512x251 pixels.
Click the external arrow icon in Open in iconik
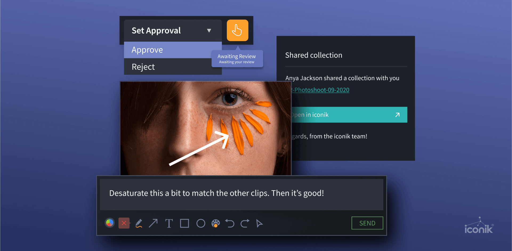pyautogui.click(x=397, y=115)
